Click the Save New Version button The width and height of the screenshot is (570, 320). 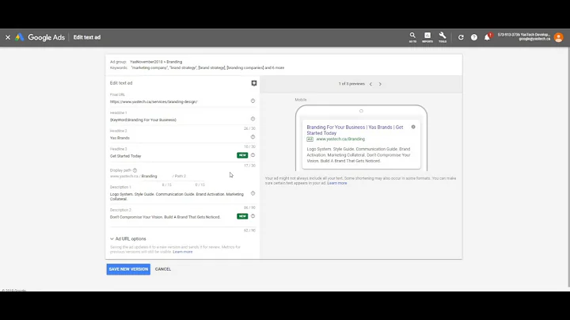point(128,269)
